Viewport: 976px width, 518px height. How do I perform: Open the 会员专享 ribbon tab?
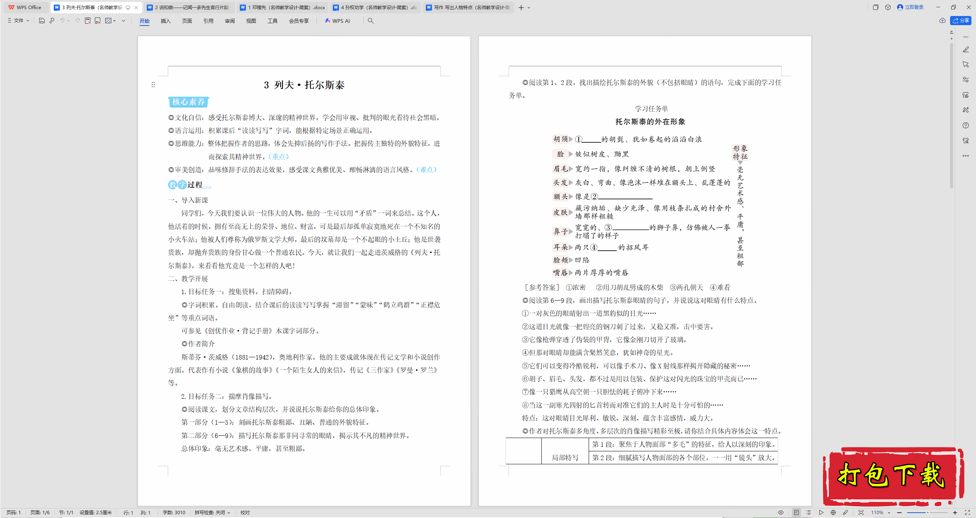click(299, 21)
